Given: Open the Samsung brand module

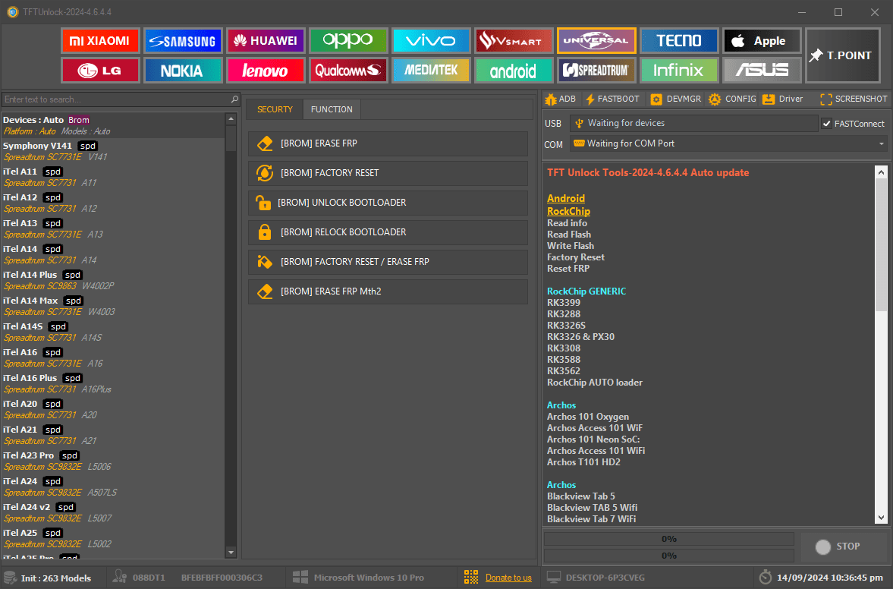Looking at the screenshot, I should point(182,41).
